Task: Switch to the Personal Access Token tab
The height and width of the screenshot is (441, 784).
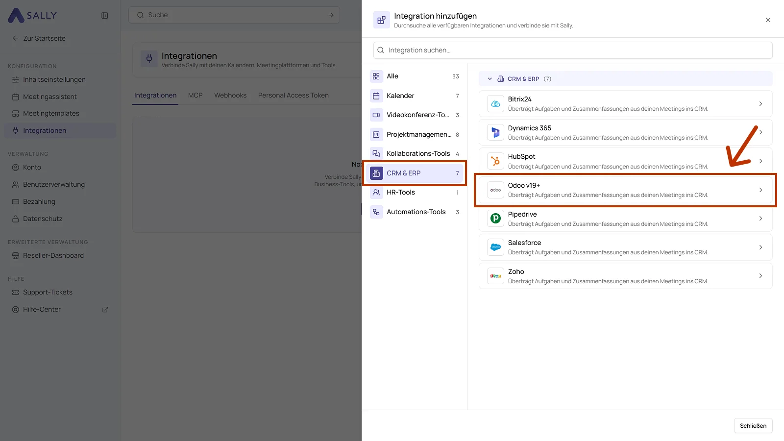Action: click(x=294, y=96)
